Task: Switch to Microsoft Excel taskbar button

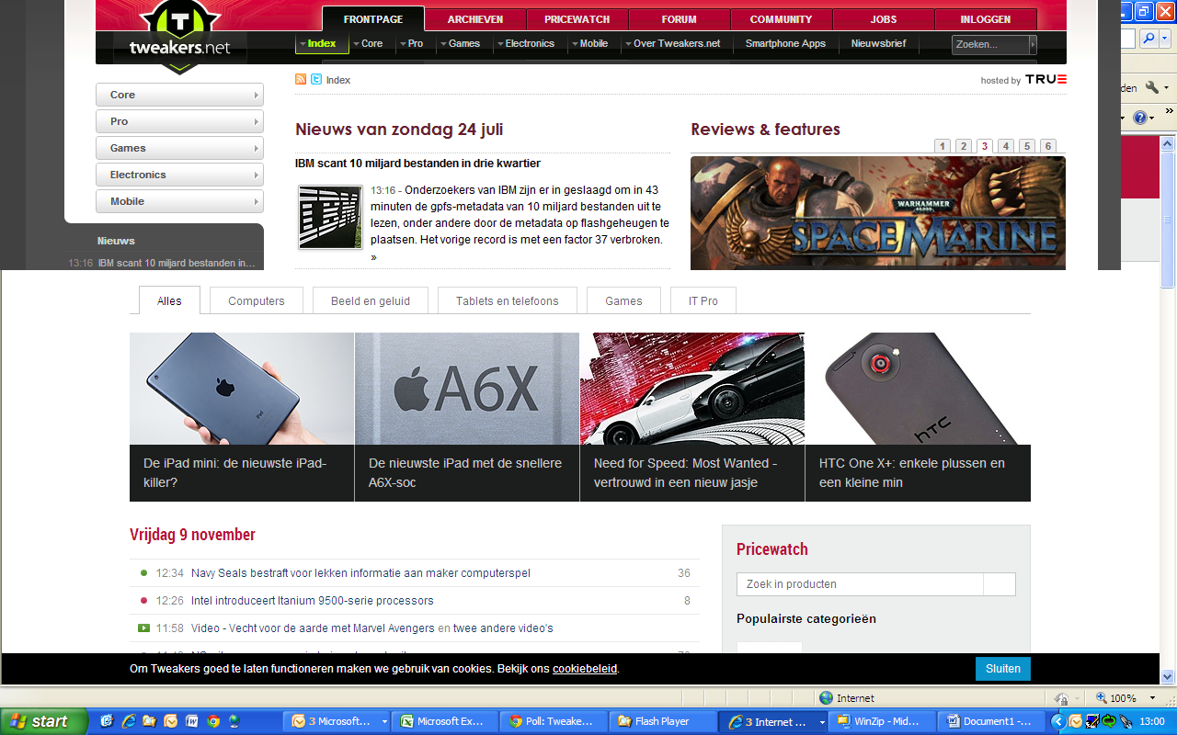Action: (x=447, y=721)
